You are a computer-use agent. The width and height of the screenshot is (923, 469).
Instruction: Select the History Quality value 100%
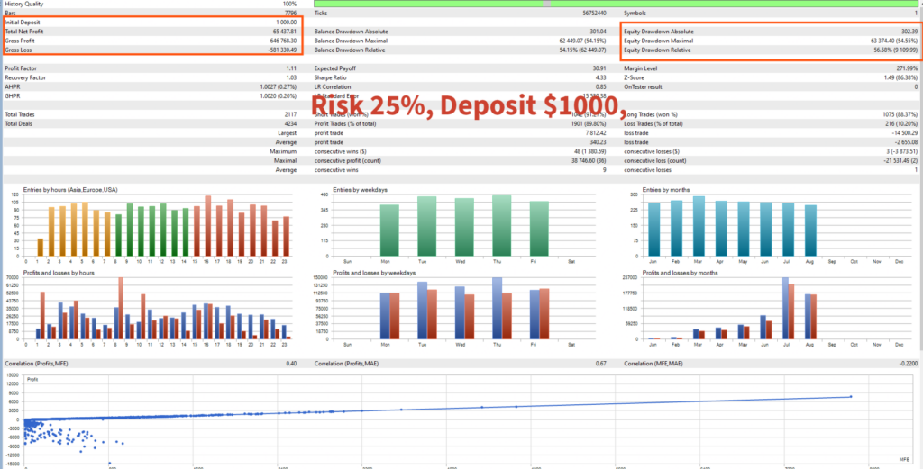point(289,4)
